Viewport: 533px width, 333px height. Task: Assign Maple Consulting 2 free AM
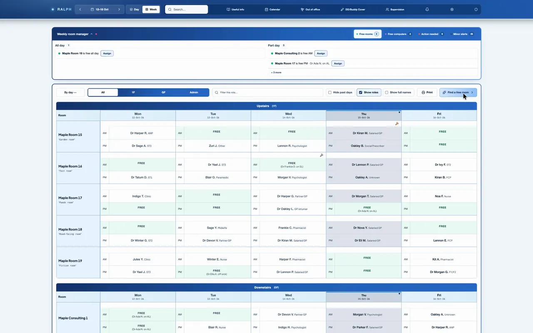tap(321, 53)
